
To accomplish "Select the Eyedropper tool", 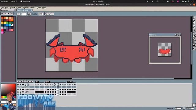I will (194, 27).
